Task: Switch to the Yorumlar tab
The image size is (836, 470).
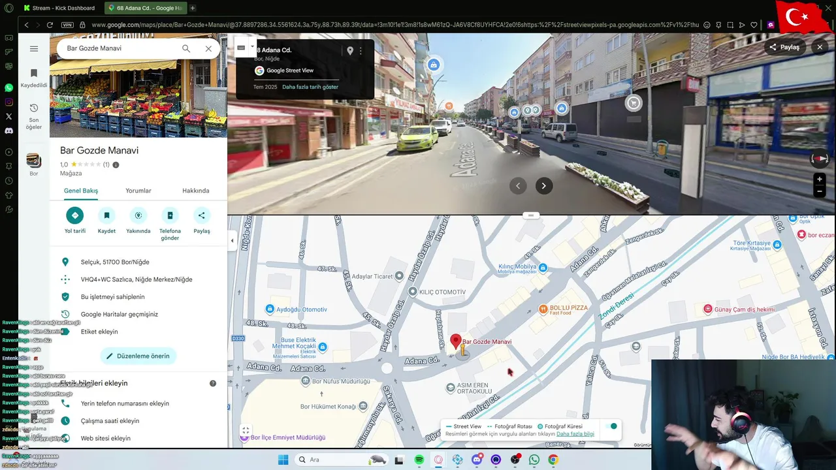Action: click(138, 191)
